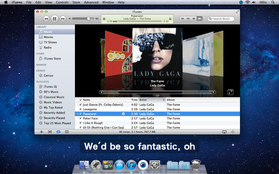
Task: Switch to grid view icon
Action: [x=194, y=19]
